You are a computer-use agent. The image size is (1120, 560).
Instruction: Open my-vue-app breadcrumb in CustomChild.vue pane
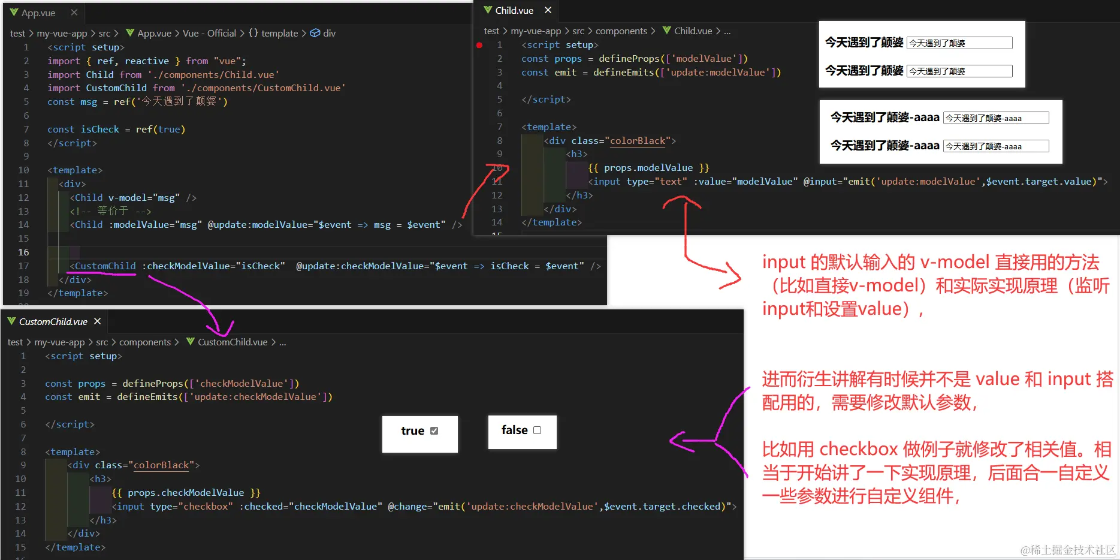[59, 342]
